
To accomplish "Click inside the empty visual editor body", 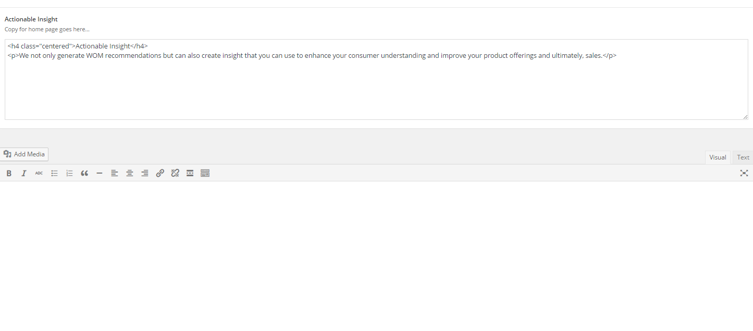I will (376, 255).
